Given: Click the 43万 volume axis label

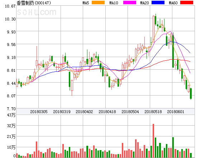Looking at the screenshot, I should 11,115.
